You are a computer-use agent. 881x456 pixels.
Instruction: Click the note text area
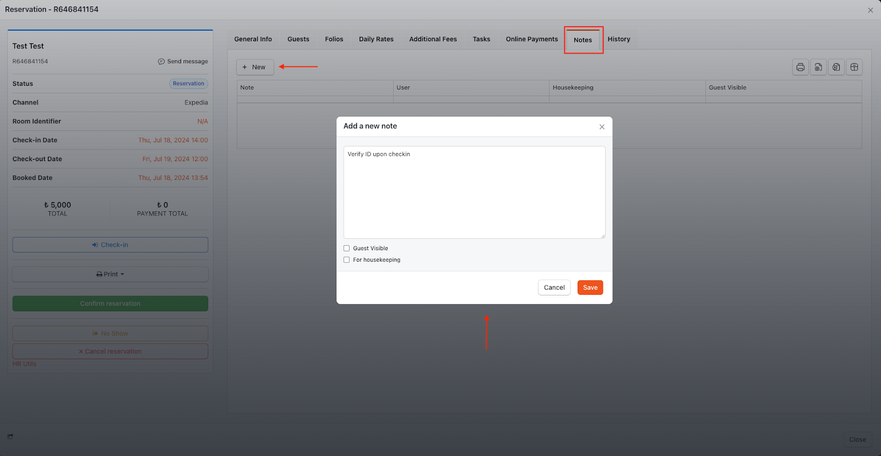tap(474, 193)
